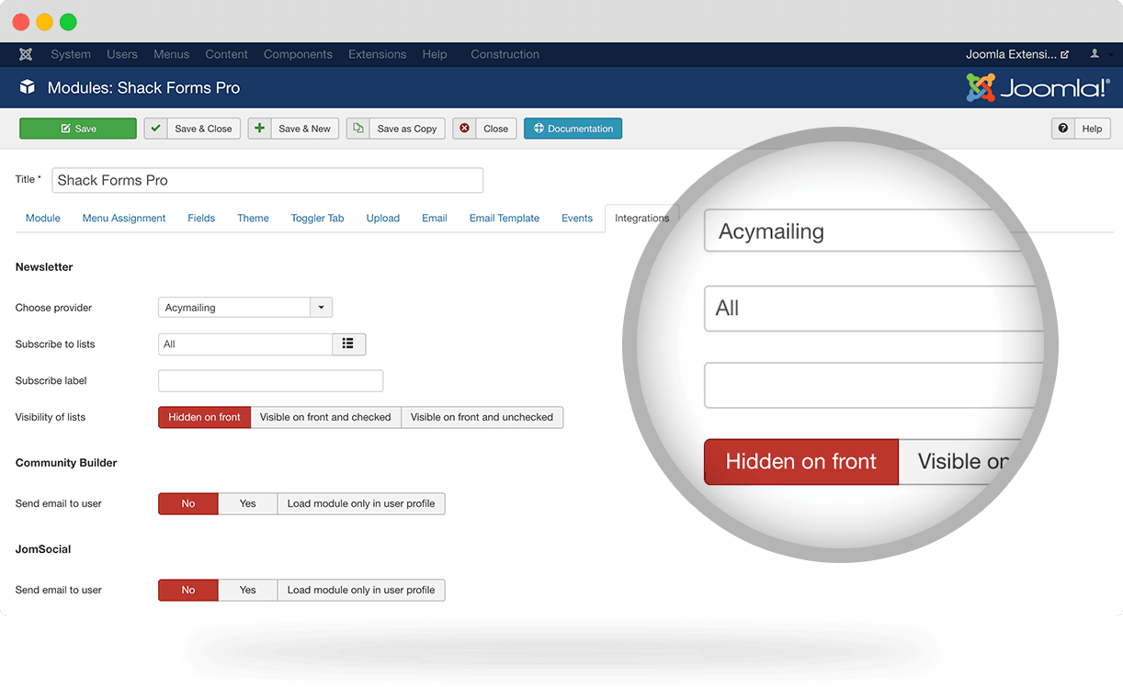Switch to the Theme tab
The height and width of the screenshot is (687, 1123).
pos(253,218)
